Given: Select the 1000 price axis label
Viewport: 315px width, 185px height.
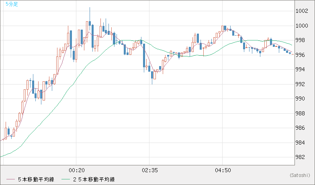Looking at the screenshot, I should 301,26.
